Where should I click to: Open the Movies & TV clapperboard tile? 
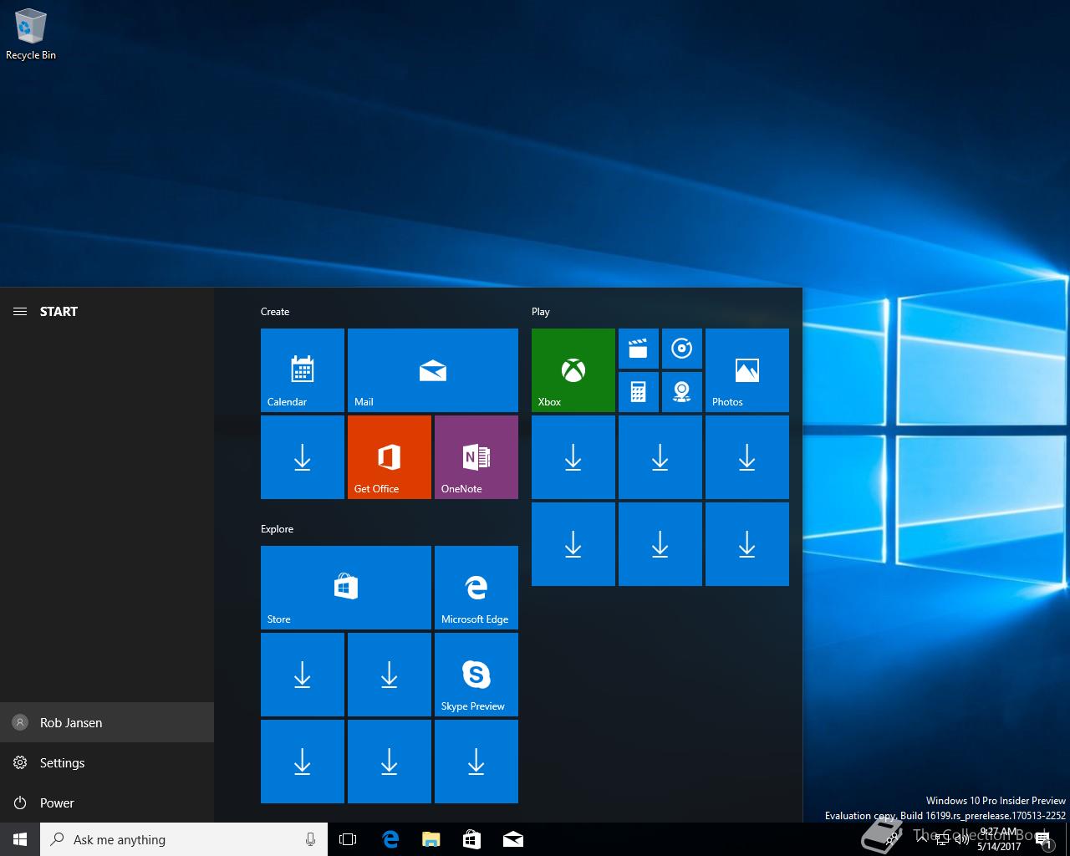click(639, 349)
